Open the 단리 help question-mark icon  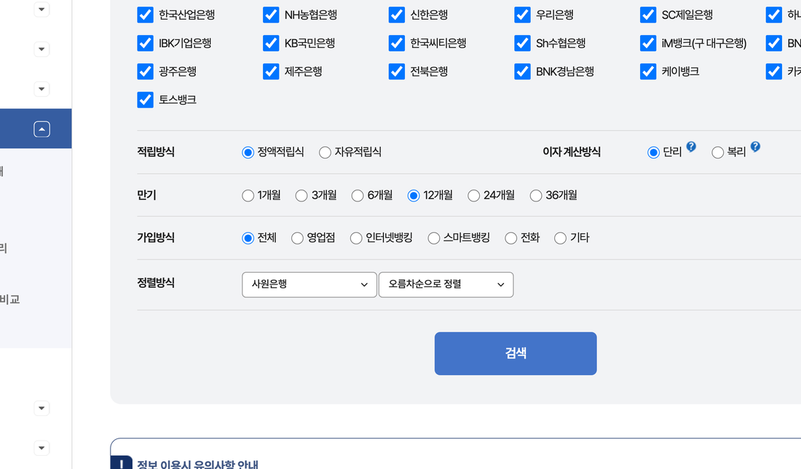[691, 146]
